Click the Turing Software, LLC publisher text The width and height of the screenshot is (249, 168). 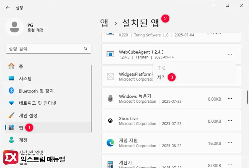coord(151,35)
